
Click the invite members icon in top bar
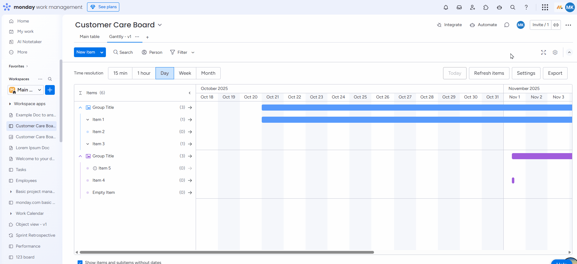473,7
